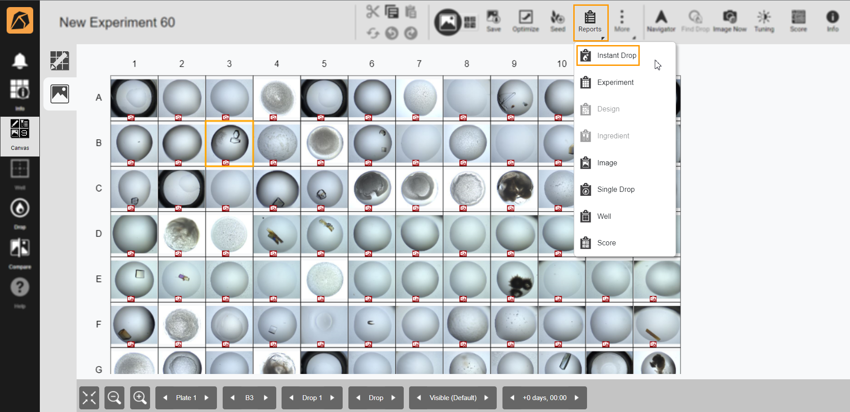Choose Single Drop from Reports menu
This screenshot has height=412, width=850.
(615, 190)
